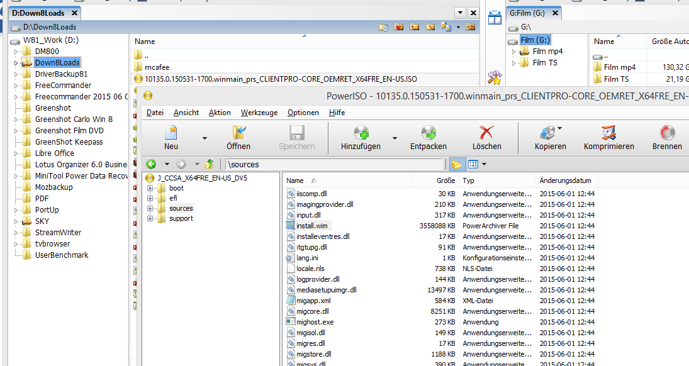The height and width of the screenshot is (366, 689).
Task: Click the view mode grid icon in PowerISO
Action: click(x=473, y=164)
